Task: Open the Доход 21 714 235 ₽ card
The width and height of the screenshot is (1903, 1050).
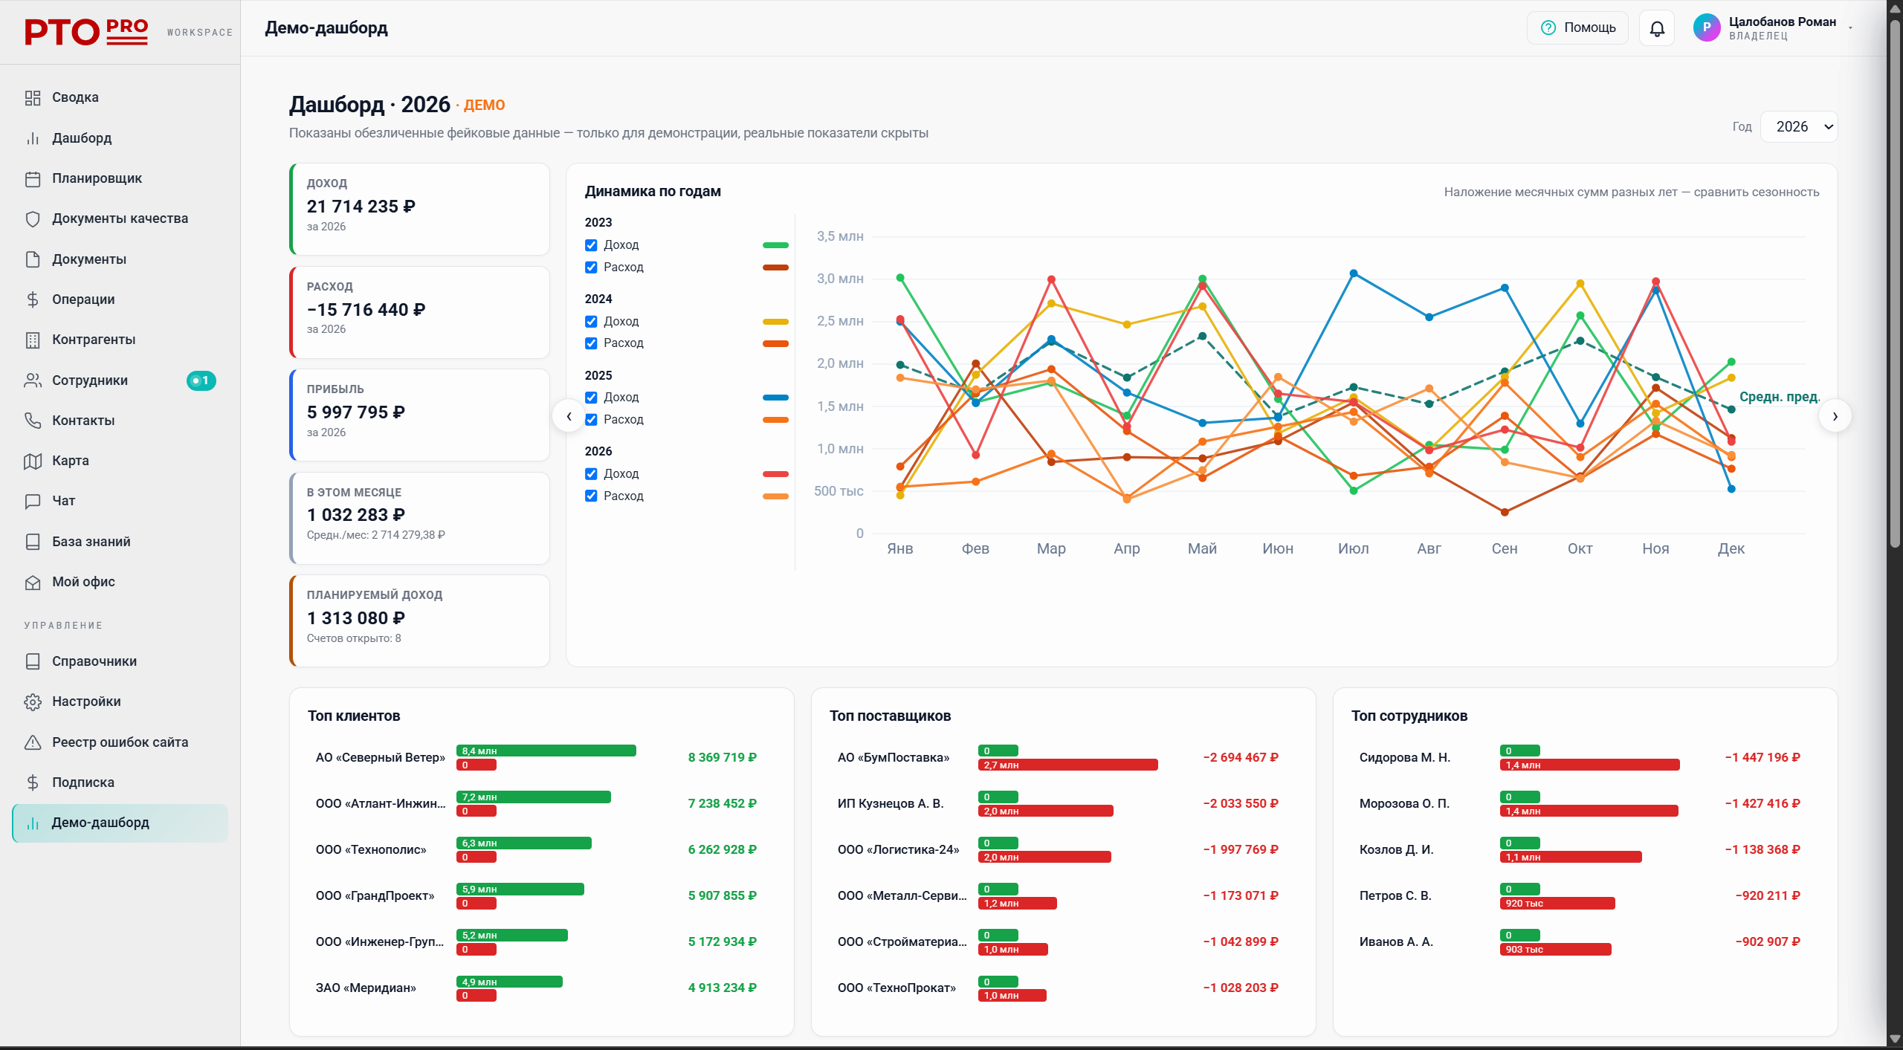Action: point(419,210)
